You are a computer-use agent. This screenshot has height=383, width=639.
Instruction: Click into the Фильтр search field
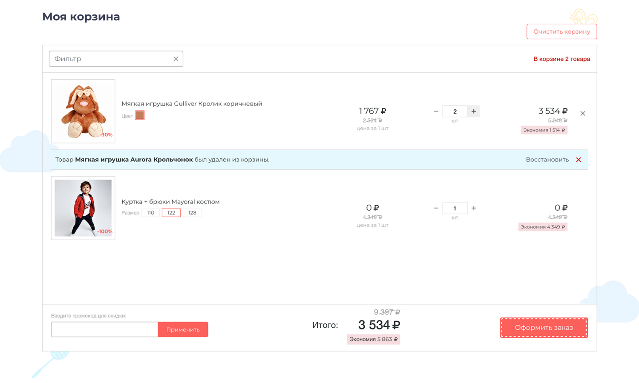point(111,59)
